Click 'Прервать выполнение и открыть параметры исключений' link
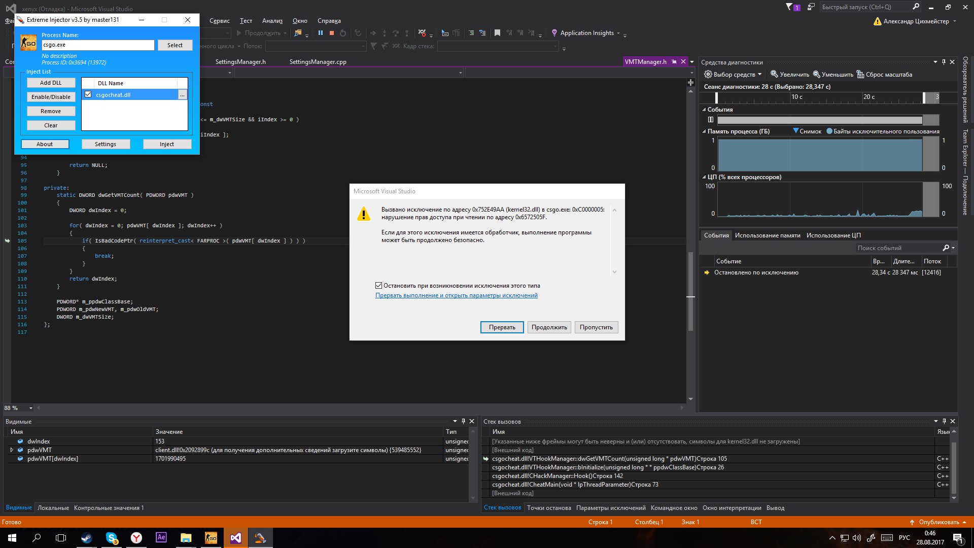The image size is (974, 548). pyautogui.click(x=456, y=295)
